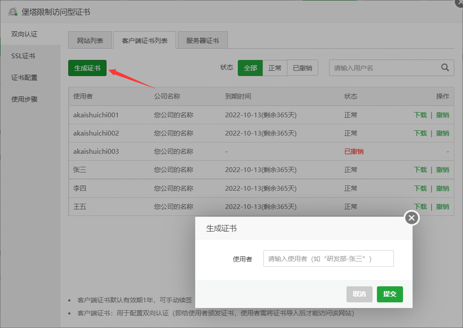Screen dimensions: 463x328
Task: Download the certificate for akaishuichi001
Action: tap(420, 115)
